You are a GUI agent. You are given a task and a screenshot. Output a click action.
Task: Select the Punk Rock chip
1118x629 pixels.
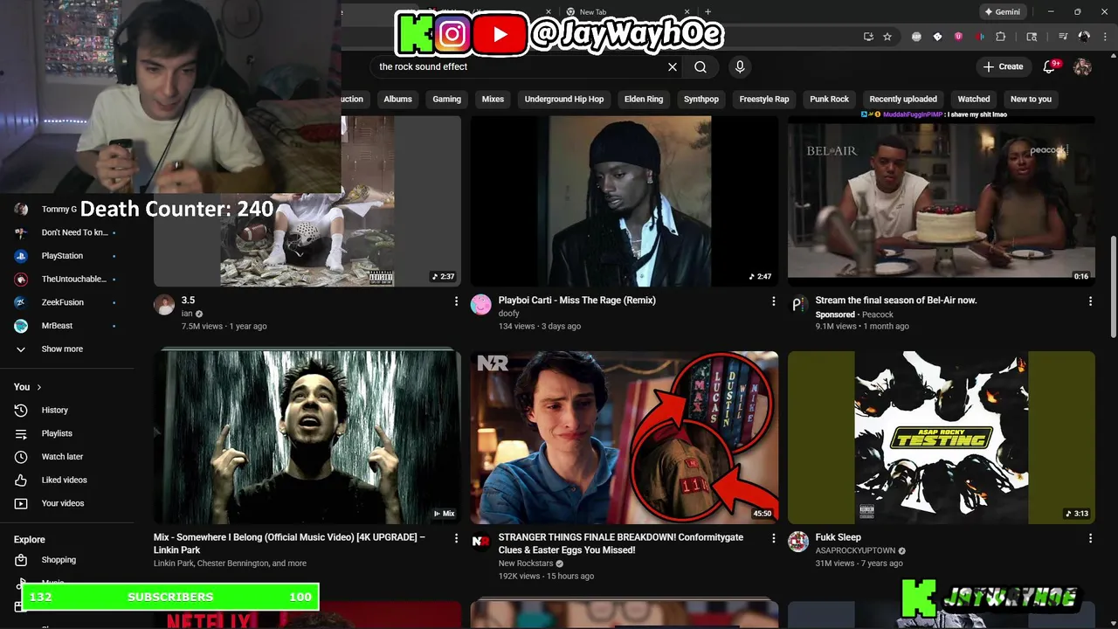pos(829,99)
